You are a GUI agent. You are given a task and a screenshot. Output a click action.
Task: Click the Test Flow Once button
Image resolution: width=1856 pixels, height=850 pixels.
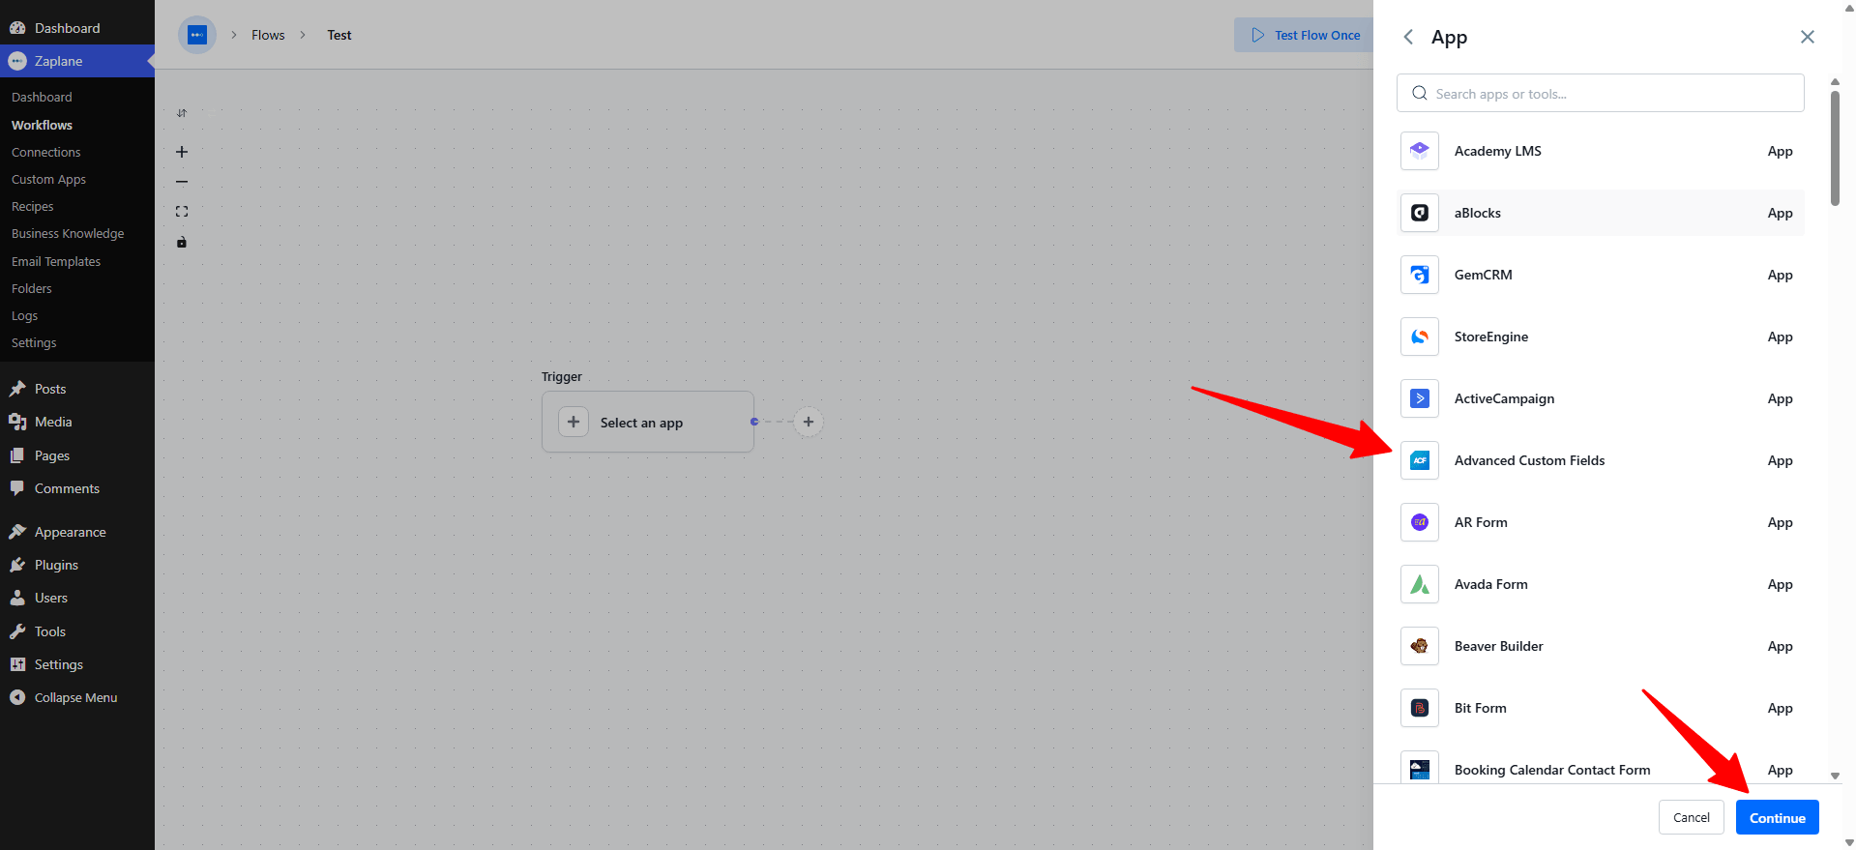tap(1305, 35)
